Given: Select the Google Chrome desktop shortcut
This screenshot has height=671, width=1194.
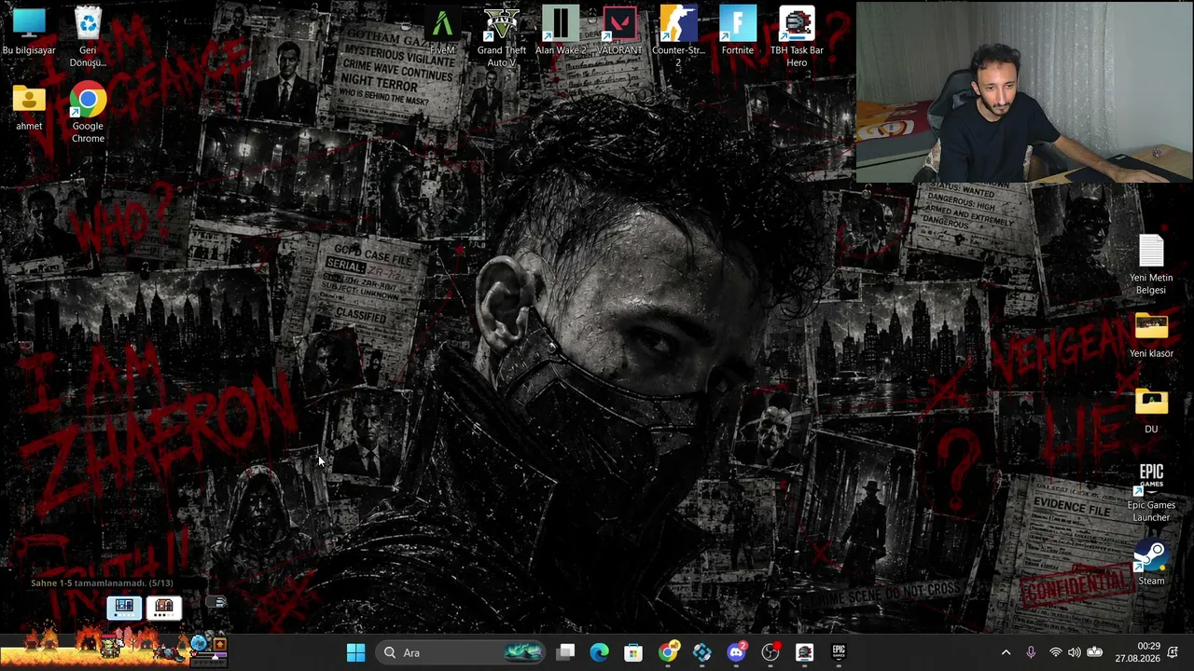Looking at the screenshot, I should coord(88,113).
